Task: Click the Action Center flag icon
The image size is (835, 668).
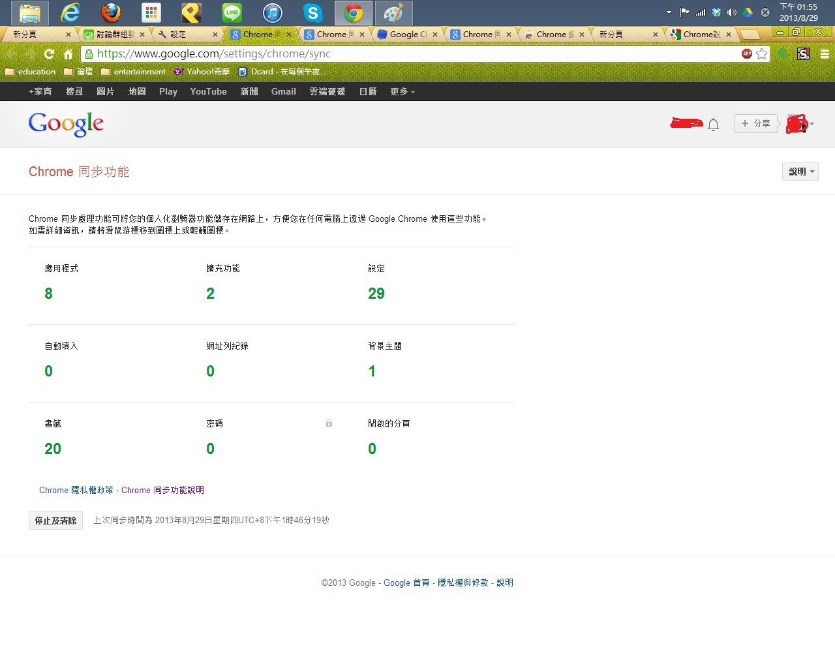Action: click(685, 12)
